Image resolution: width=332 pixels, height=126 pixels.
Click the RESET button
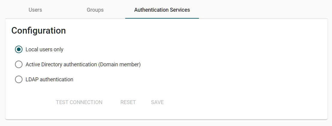pyautogui.click(x=128, y=102)
